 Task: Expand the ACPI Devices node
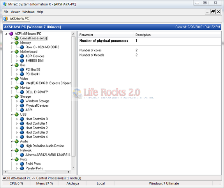coord(17,56)
